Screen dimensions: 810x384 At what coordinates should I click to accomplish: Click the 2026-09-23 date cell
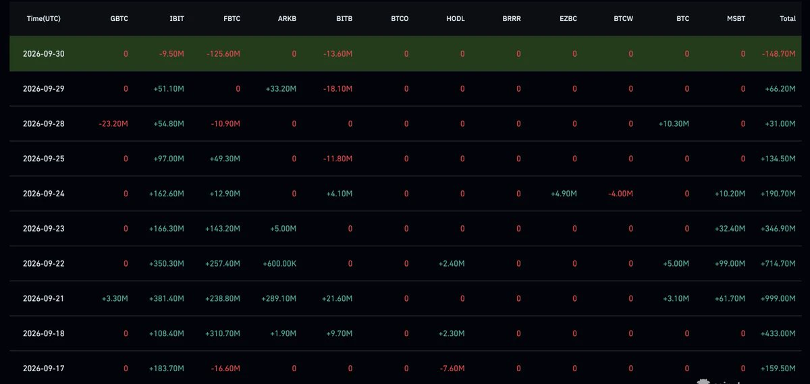coord(43,229)
